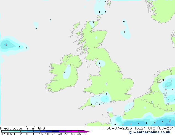
Task: Pick the 25–30 mm legend swatch
Action: (x=55, y=131)
